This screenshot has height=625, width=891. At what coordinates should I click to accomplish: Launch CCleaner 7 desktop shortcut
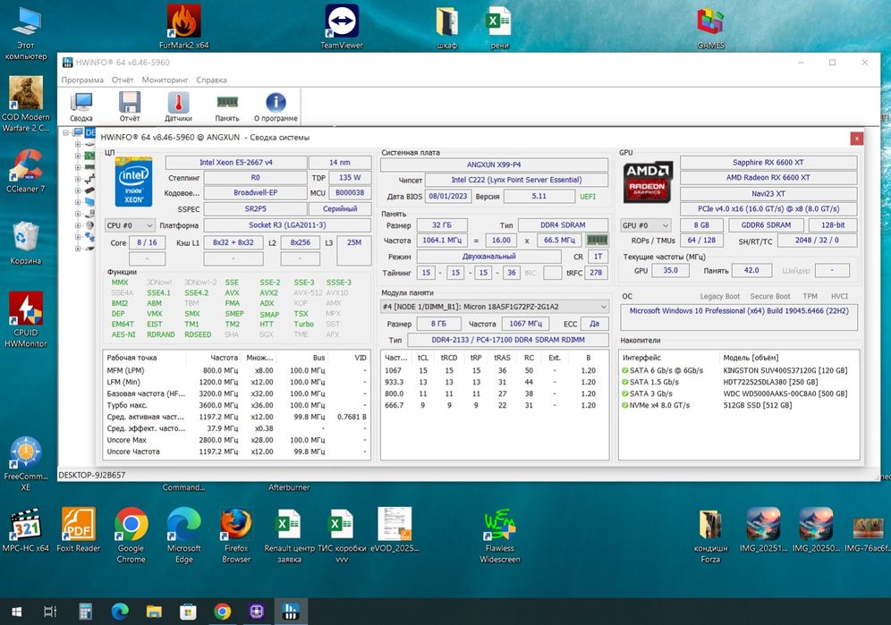26,171
